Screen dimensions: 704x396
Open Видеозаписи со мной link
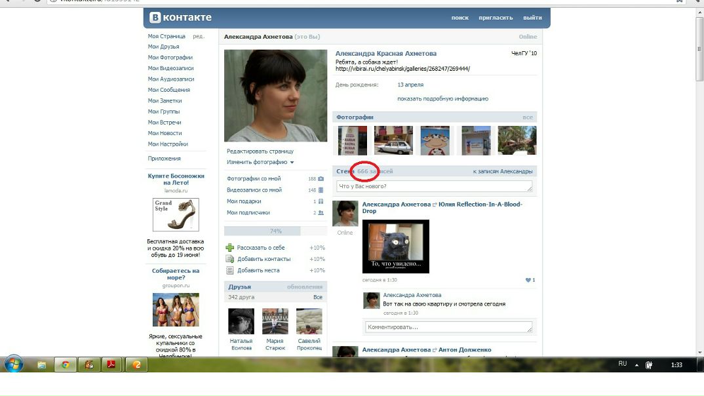pyautogui.click(x=254, y=190)
